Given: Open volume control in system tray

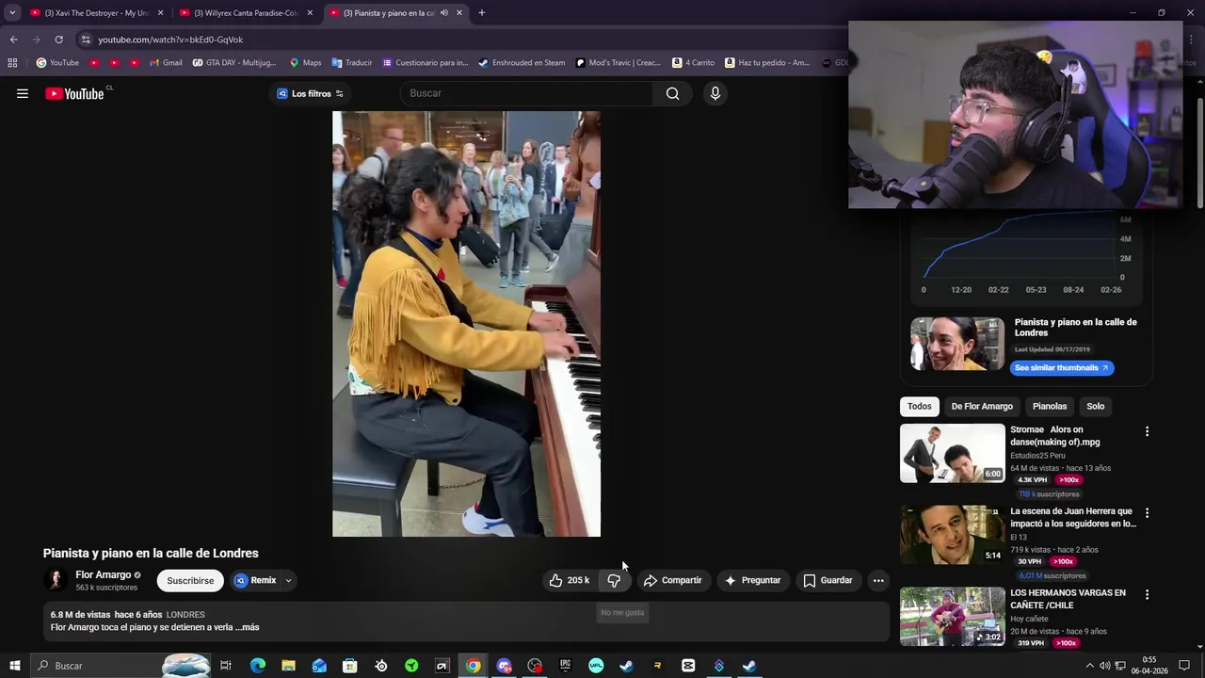Looking at the screenshot, I should 1105,666.
